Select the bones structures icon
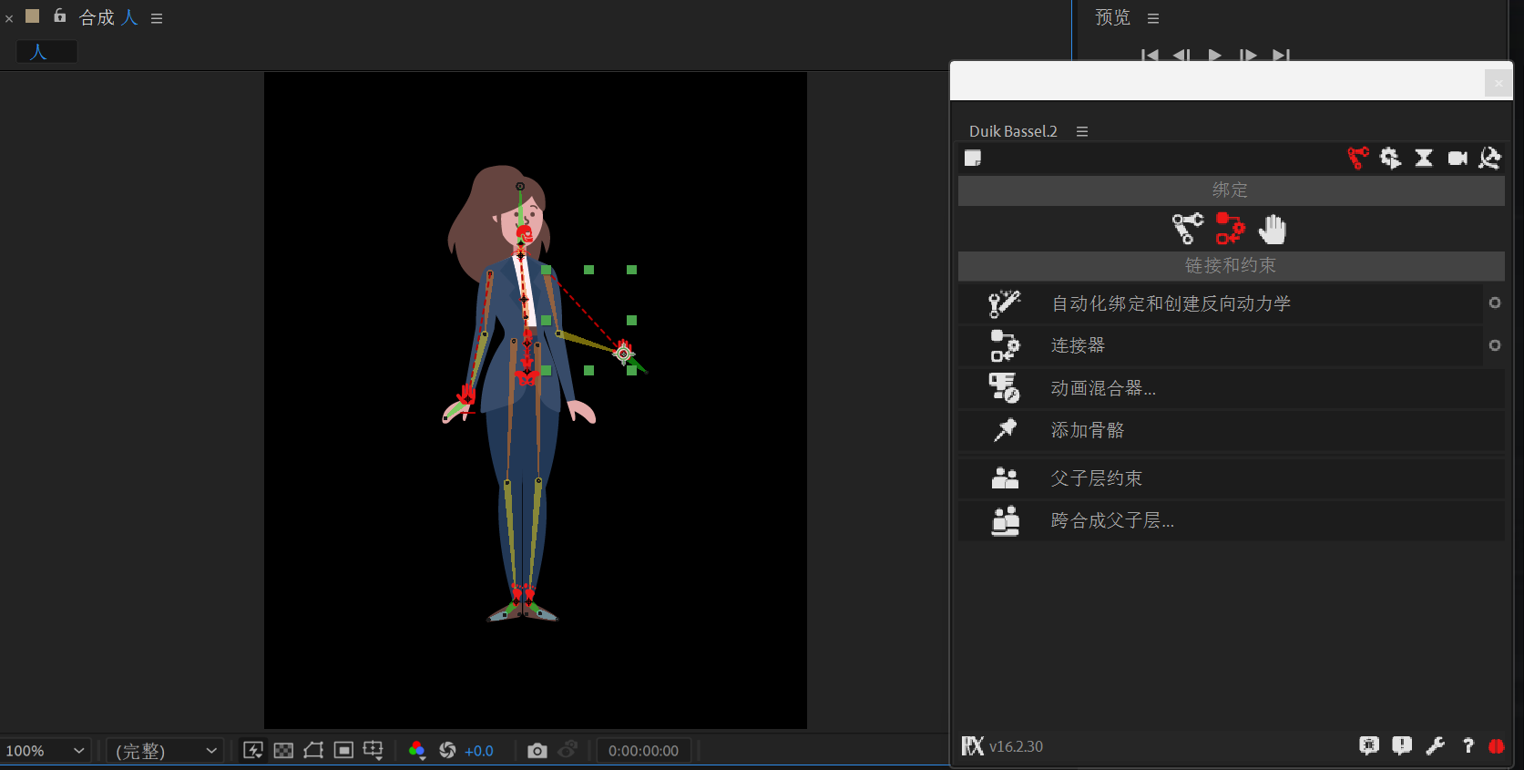Viewport: 1524px width, 770px height. [x=1187, y=229]
